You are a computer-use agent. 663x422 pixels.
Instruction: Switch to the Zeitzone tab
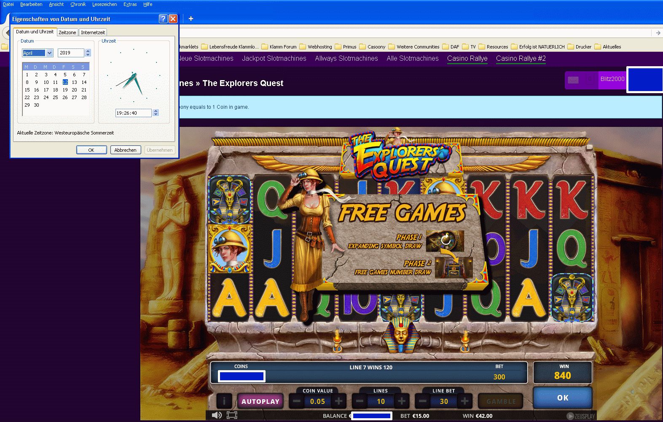67,32
